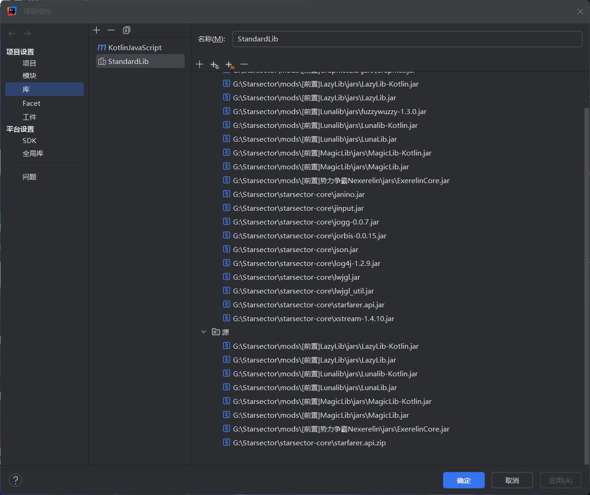
Task: Click the specify documentation URL icon
Action: click(x=214, y=65)
